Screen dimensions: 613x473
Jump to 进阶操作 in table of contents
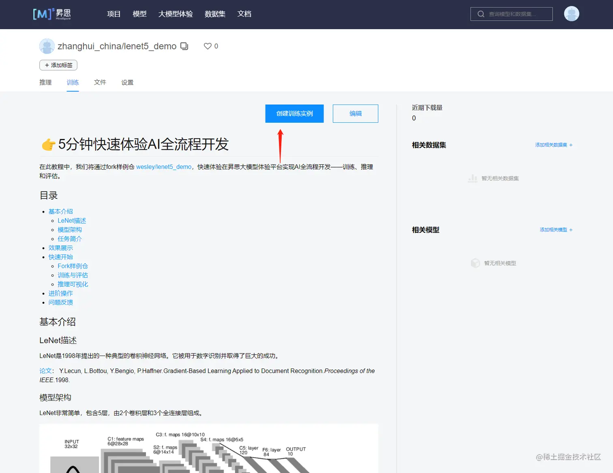click(61, 293)
